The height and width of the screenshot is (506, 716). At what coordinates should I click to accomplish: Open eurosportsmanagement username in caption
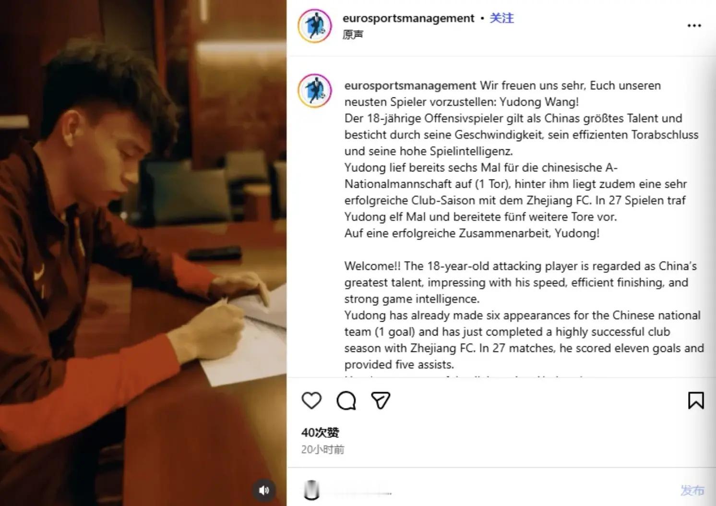click(410, 85)
